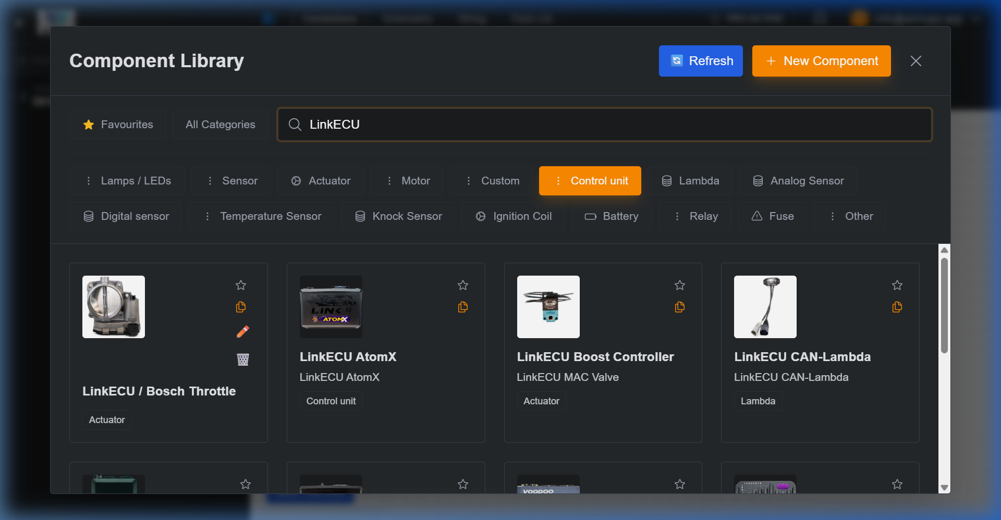
Task: Favourite the LinkECU AtomX star
Action: click(x=463, y=285)
